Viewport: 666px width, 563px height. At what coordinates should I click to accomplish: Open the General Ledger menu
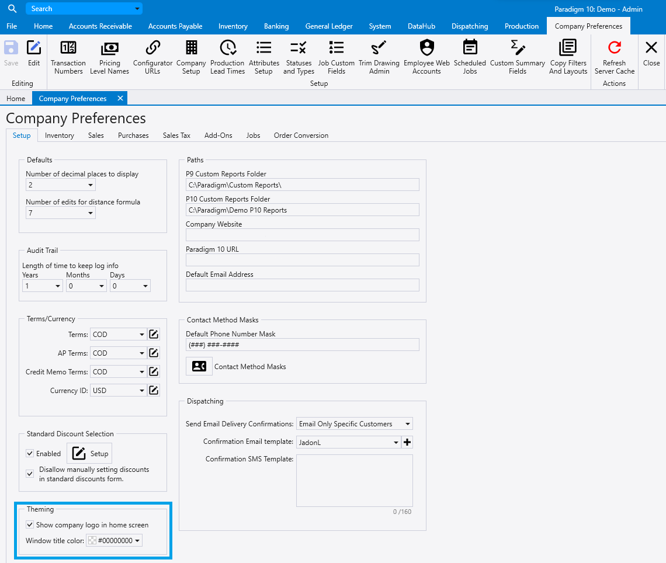[x=329, y=26]
